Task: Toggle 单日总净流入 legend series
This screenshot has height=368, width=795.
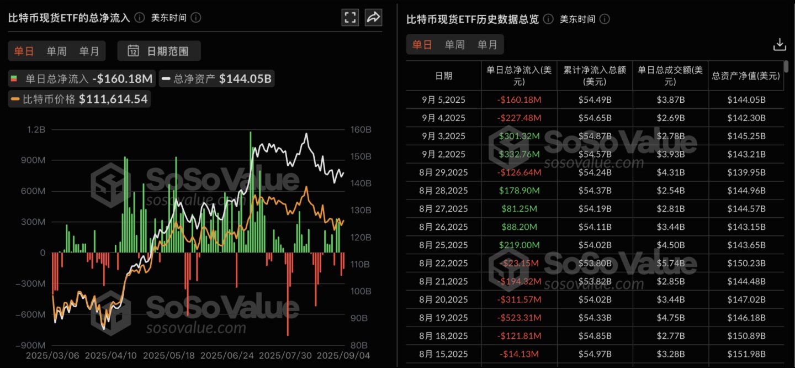Action: (x=82, y=79)
